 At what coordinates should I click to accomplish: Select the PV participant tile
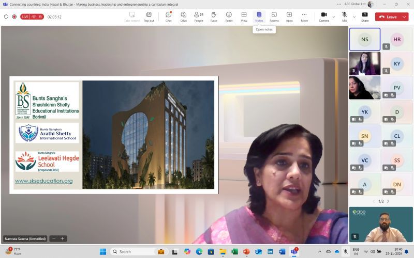[x=397, y=88]
